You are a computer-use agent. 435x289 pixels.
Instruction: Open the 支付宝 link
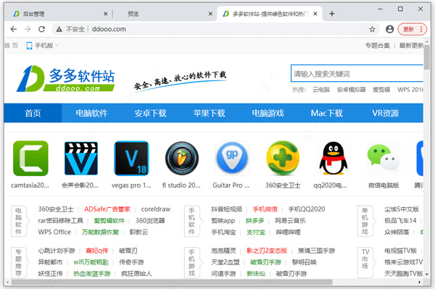(x=256, y=232)
